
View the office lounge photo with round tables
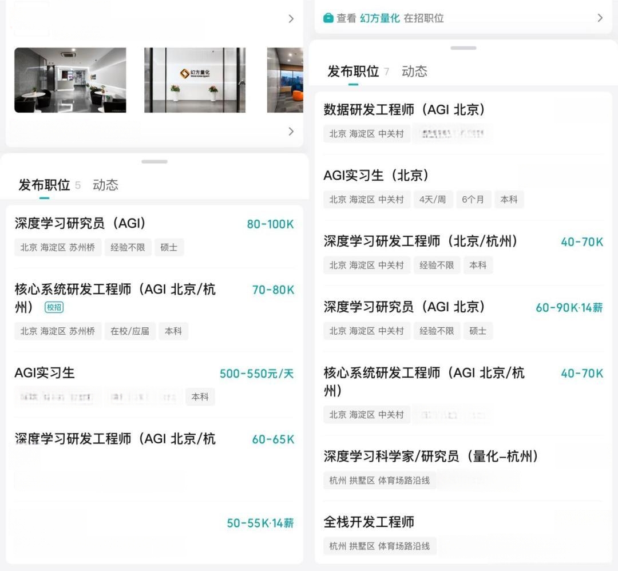click(70, 80)
